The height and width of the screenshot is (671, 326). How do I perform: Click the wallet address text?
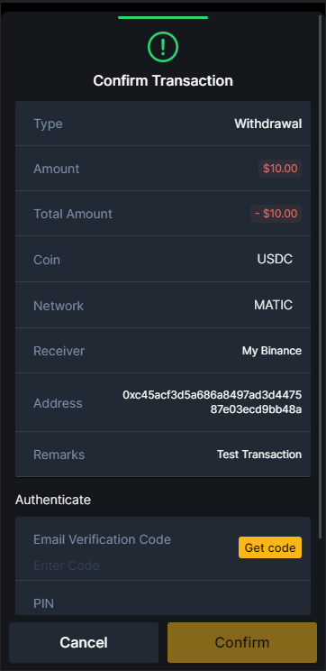[213, 402]
